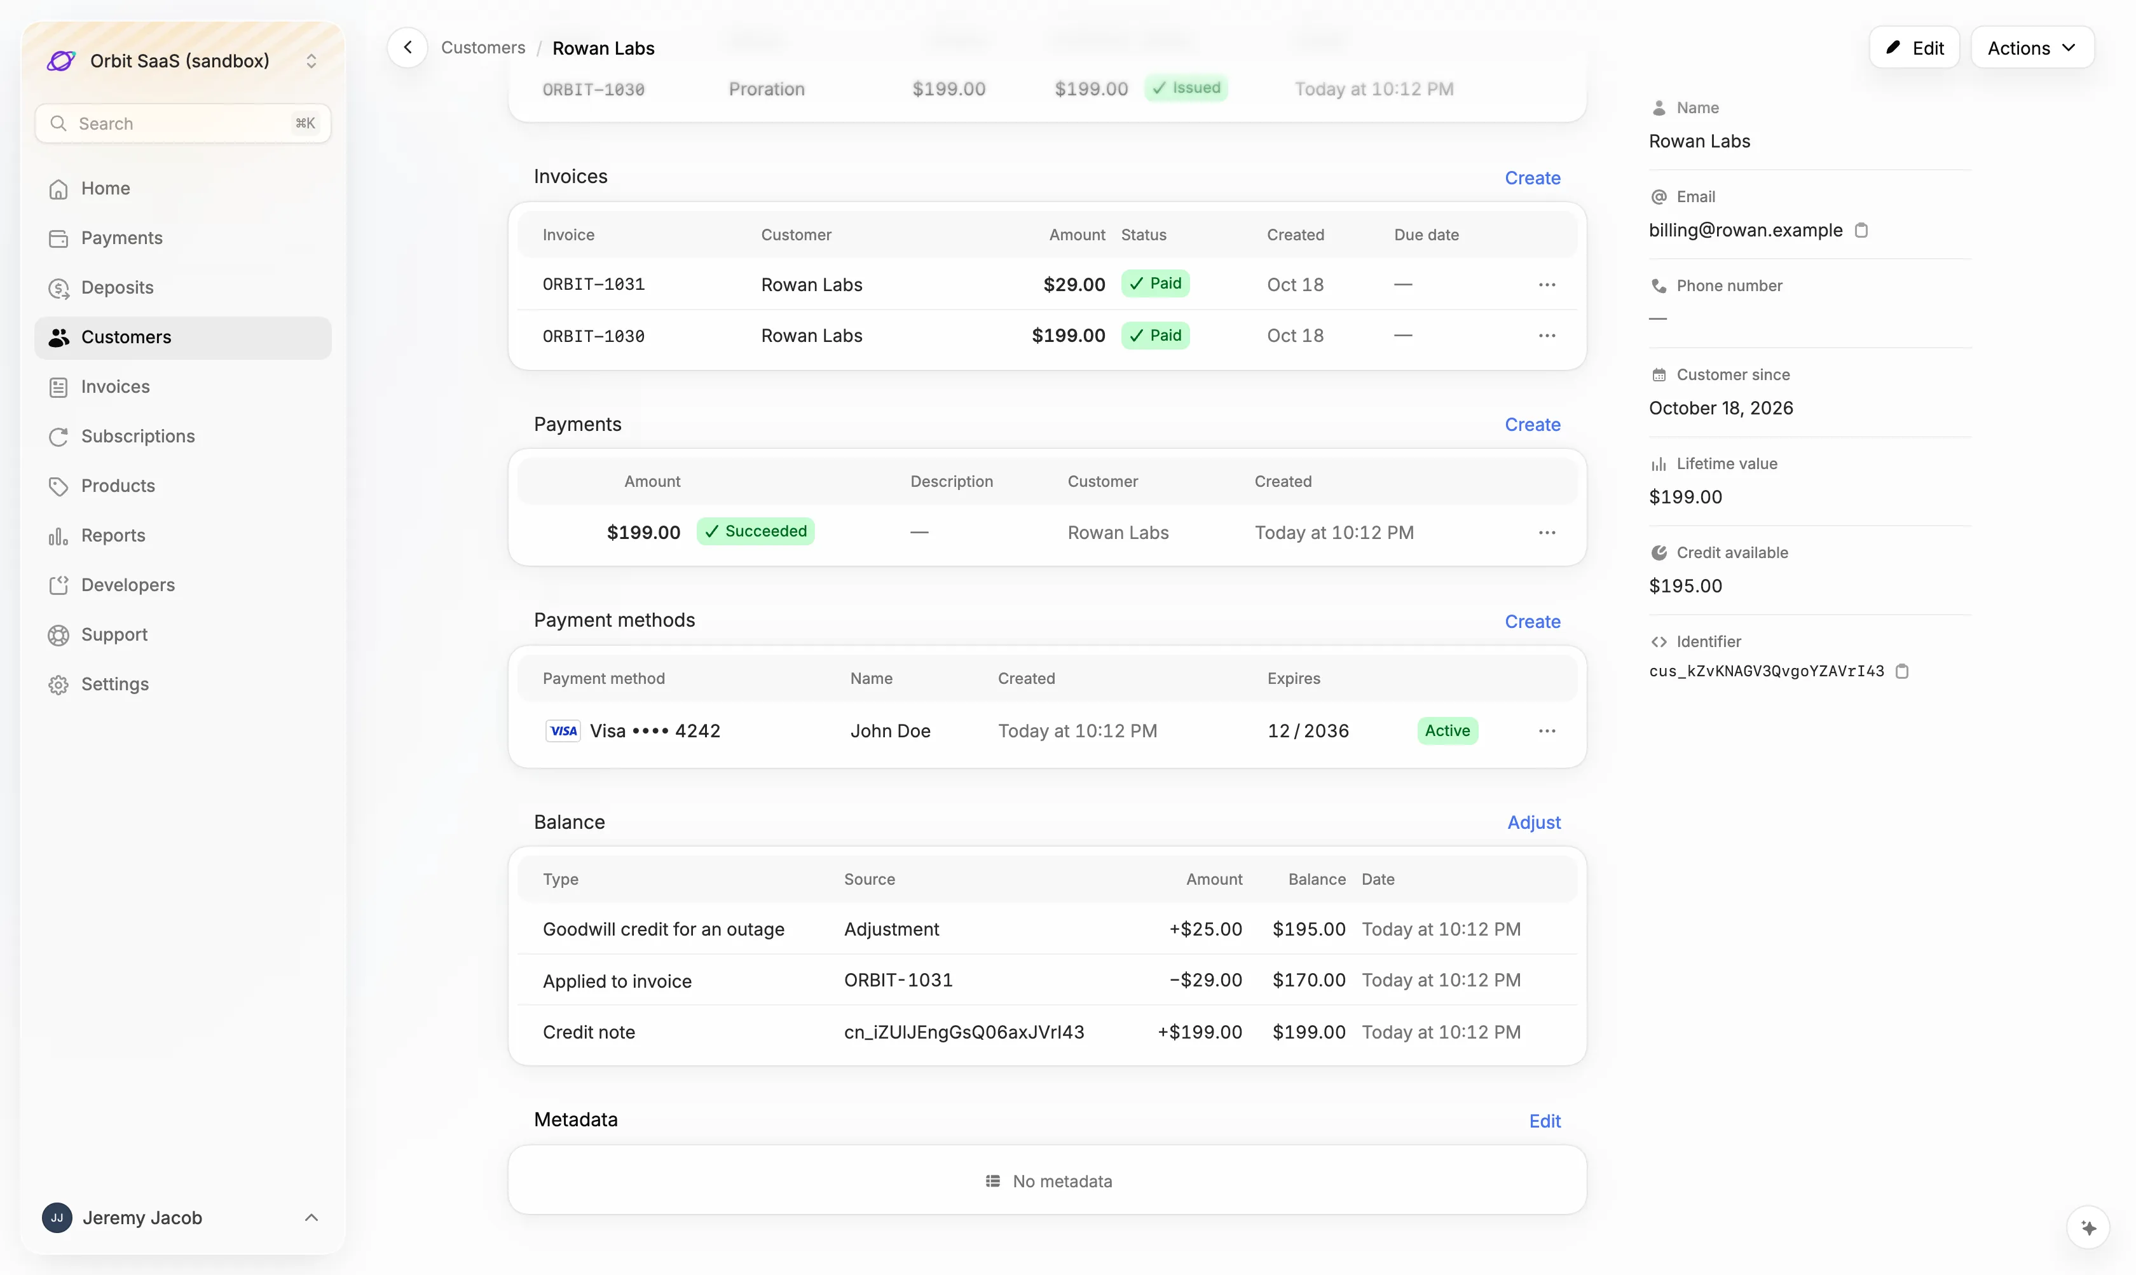Screen dimensions: 2136x1275
Task: Open options for the Visa 4242 payment method
Action: pyautogui.click(x=1547, y=731)
